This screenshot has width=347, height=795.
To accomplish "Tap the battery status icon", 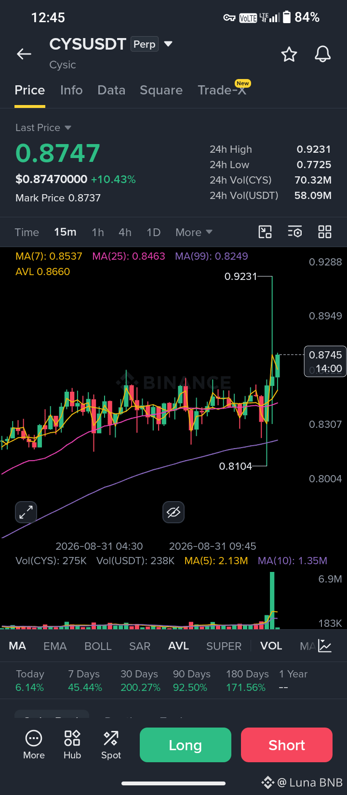I will [x=287, y=17].
